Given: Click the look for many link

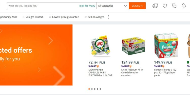Looking at the screenshot, I should (87, 6).
